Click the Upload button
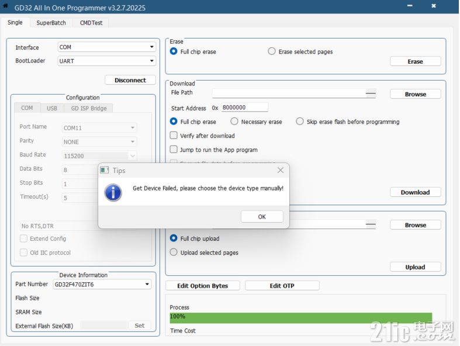This screenshot has height=346, width=460. click(415, 267)
